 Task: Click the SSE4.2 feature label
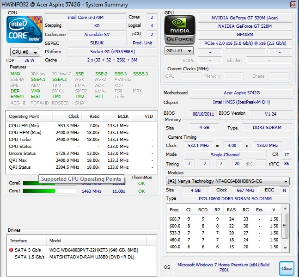(59, 80)
